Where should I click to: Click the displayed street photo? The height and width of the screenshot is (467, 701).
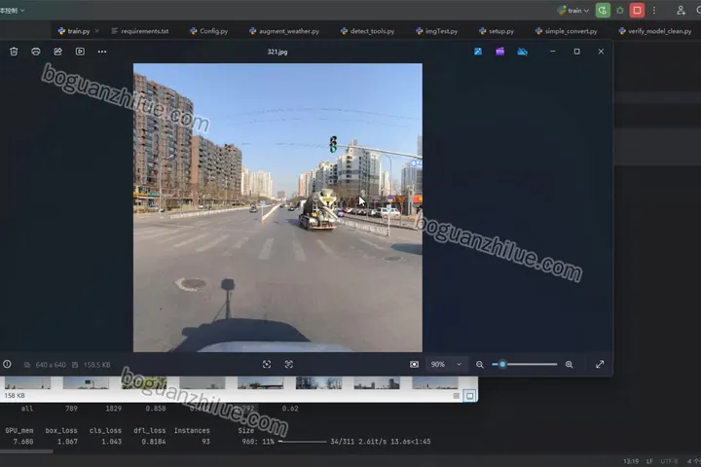277,207
